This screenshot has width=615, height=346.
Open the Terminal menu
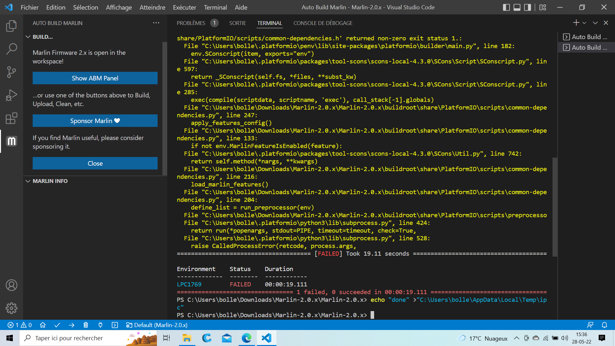coord(215,7)
